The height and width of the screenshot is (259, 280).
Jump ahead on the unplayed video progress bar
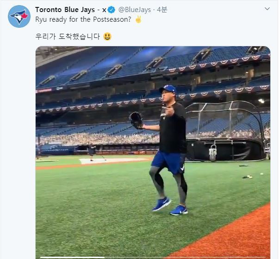click(185, 257)
